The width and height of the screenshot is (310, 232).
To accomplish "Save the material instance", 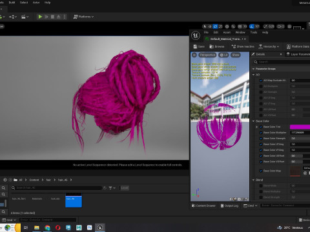I will pos(199,46).
